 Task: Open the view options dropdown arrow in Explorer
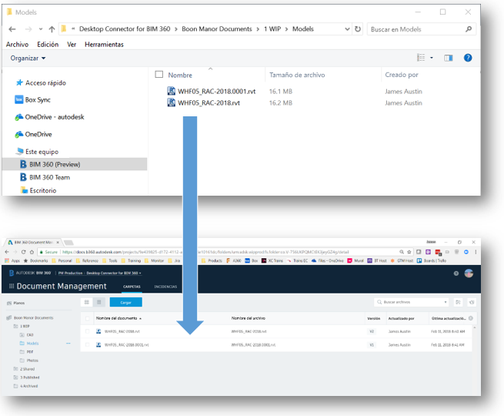(x=432, y=58)
